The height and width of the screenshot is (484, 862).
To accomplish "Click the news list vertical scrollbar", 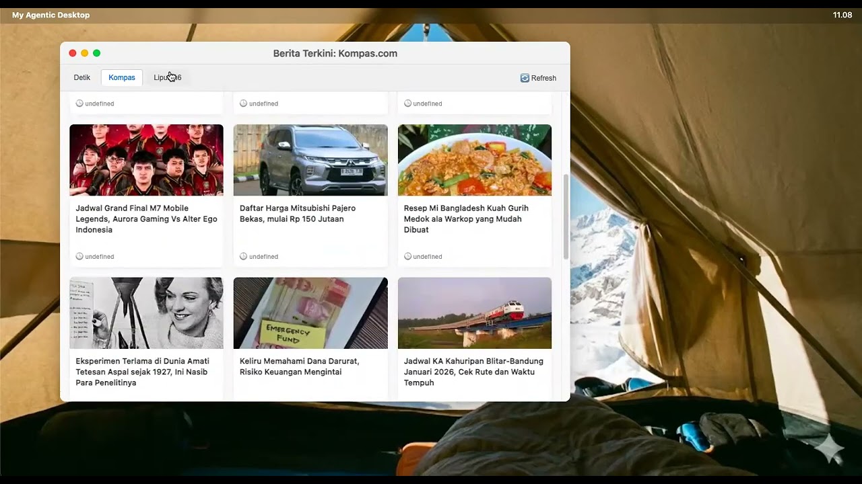I will (x=566, y=216).
